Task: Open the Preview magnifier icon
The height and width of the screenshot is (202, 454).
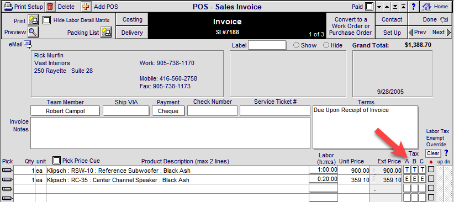Action: tap(33, 32)
